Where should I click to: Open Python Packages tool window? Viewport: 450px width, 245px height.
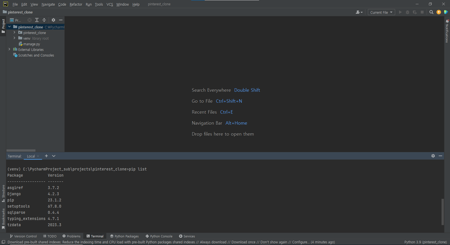(124, 236)
